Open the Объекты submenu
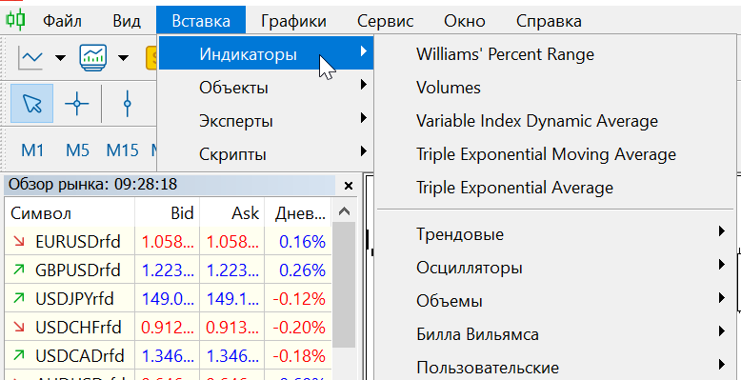 (266, 88)
